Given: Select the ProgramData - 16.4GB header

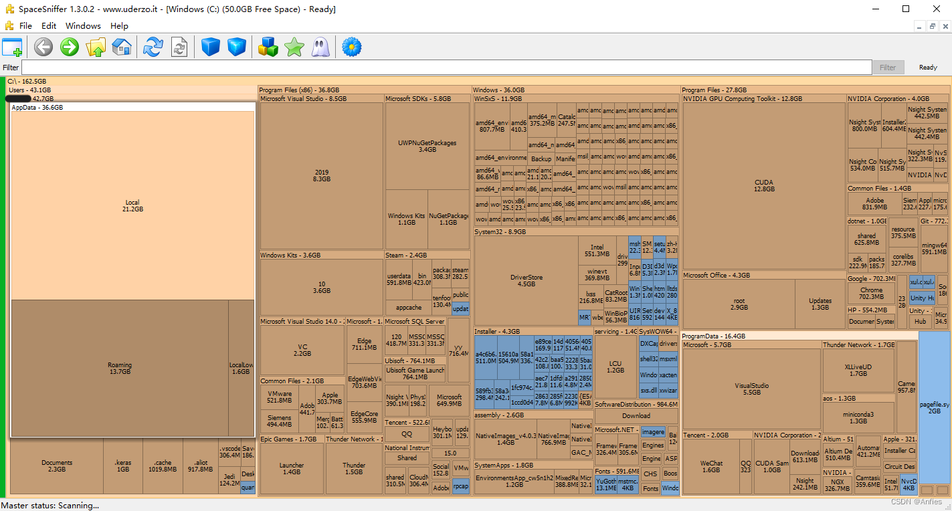Looking at the screenshot, I should (x=799, y=336).
